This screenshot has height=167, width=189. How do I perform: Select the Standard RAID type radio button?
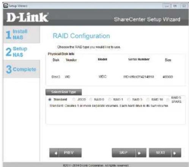pyautogui.click(x=50, y=99)
